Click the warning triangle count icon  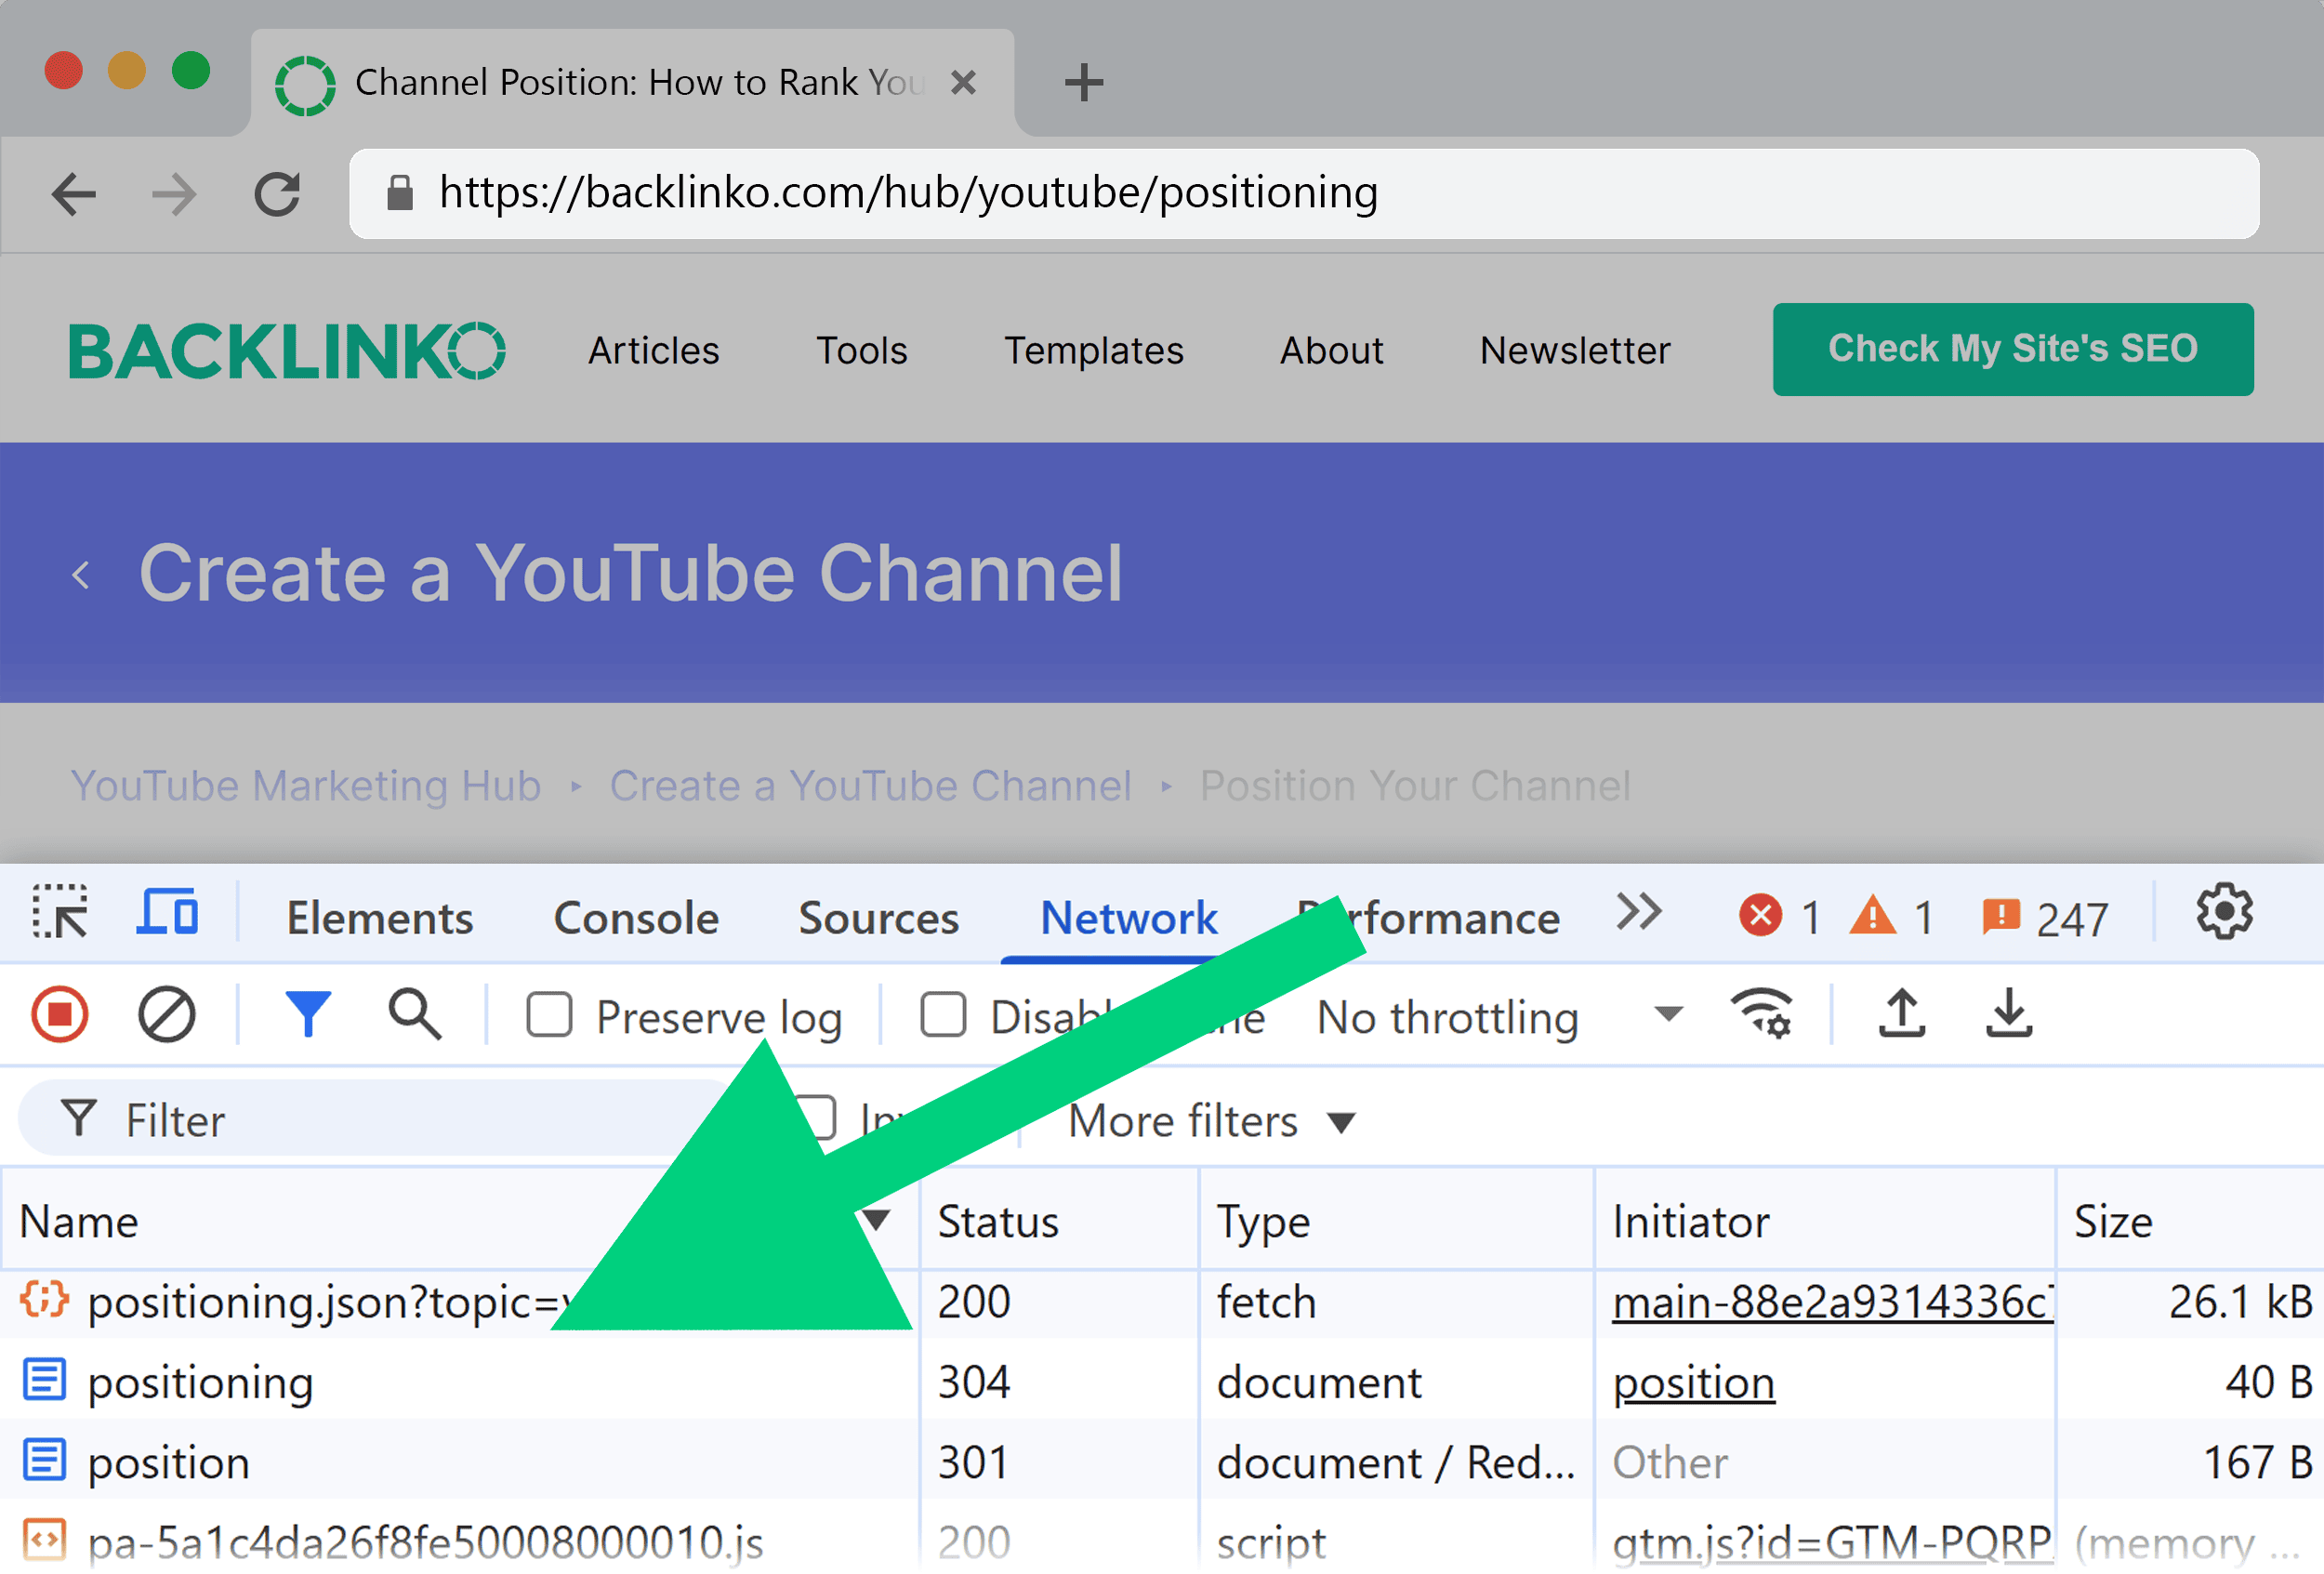click(1872, 916)
